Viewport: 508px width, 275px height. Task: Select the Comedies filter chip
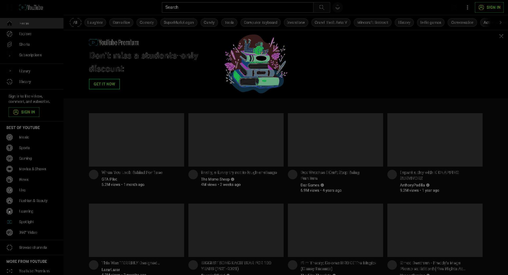pyautogui.click(x=121, y=22)
